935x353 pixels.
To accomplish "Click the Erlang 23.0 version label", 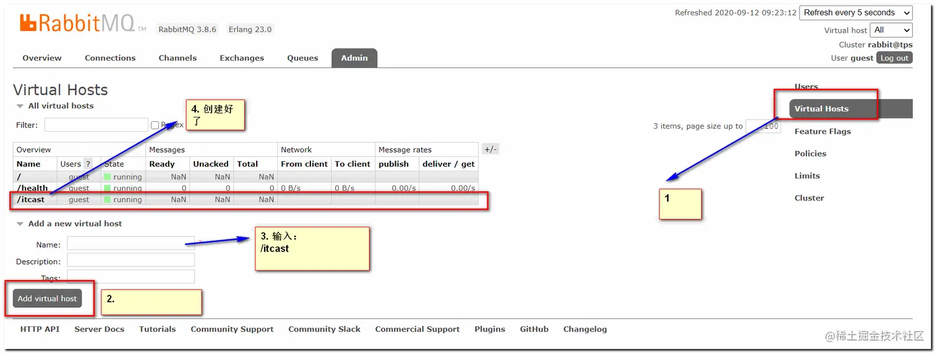I will (250, 29).
